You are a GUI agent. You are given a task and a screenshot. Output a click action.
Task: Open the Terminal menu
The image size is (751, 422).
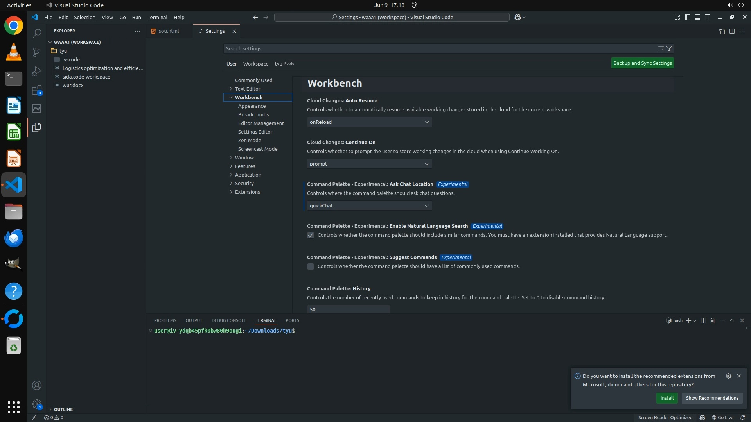[157, 17]
